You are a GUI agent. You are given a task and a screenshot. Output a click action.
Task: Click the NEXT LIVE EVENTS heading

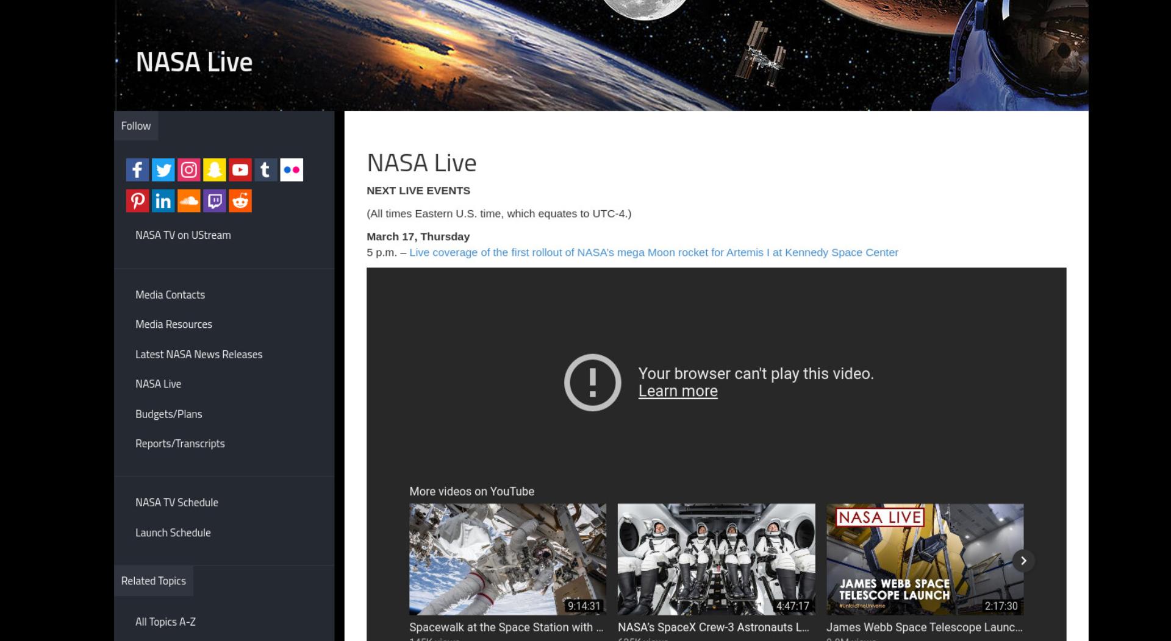click(x=418, y=191)
